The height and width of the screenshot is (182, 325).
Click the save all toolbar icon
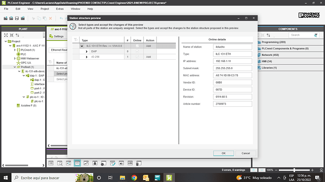coord(23,18)
